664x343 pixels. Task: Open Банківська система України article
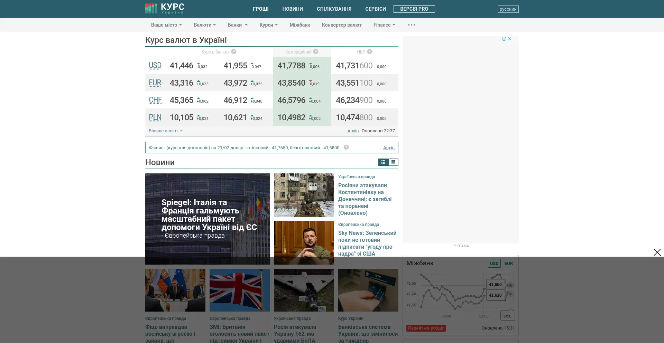point(368,333)
